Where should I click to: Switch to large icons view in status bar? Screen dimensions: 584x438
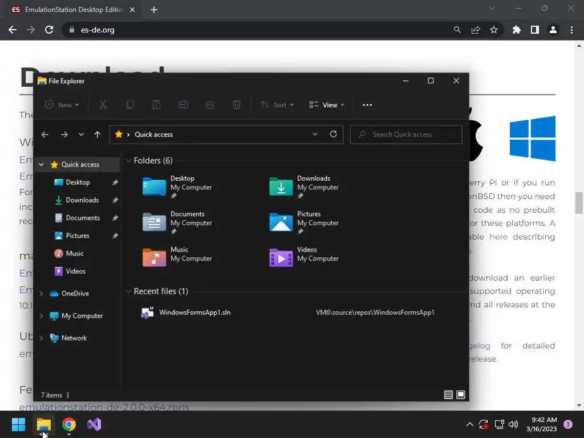click(461, 395)
